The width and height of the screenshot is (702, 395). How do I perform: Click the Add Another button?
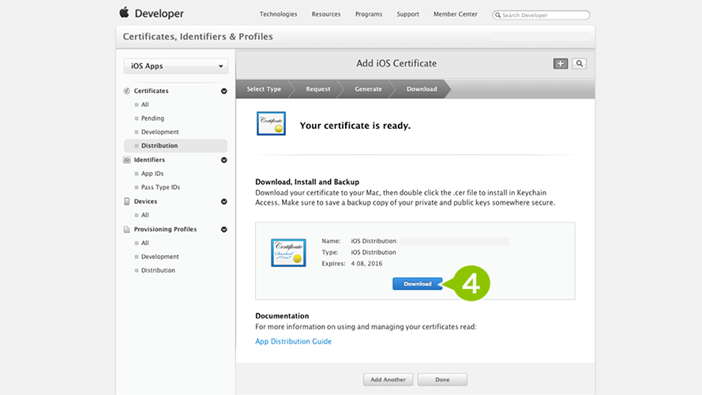pyautogui.click(x=388, y=379)
